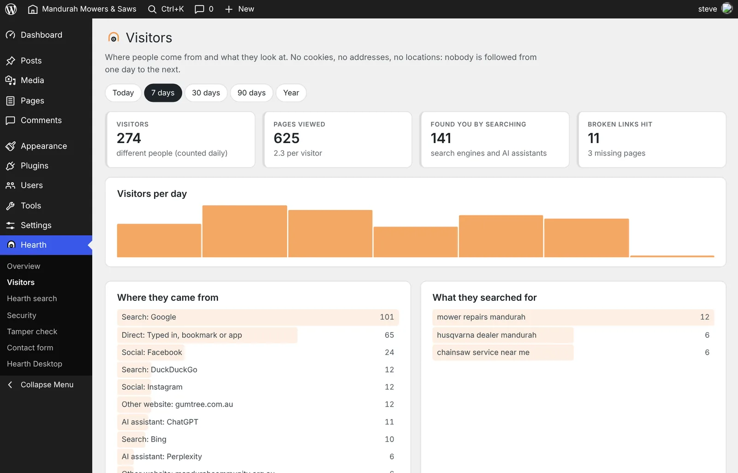Viewport: 738px width, 473px height.
Task: Open the Hearth search submenu item
Action: pyautogui.click(x=32, y=299)
